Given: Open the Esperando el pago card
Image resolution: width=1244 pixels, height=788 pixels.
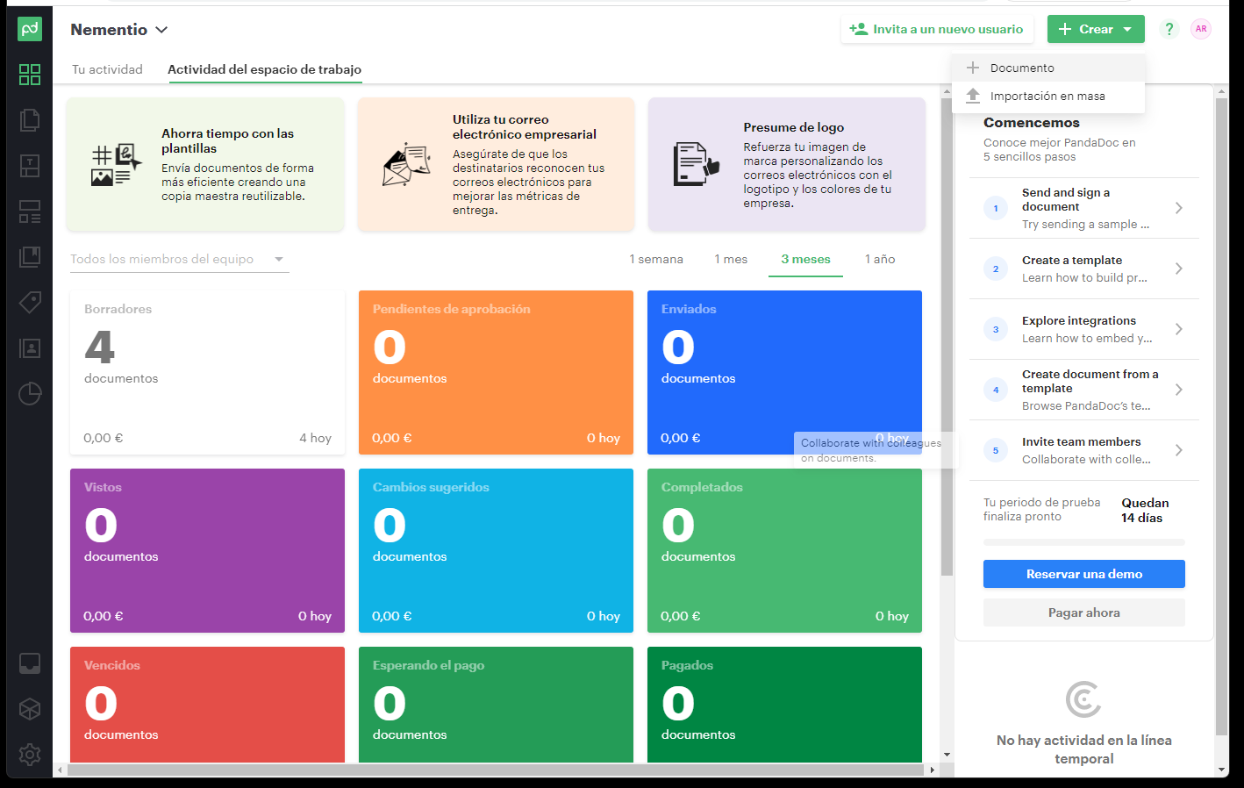Looking at the screenshot, I should tap(496, 705).
